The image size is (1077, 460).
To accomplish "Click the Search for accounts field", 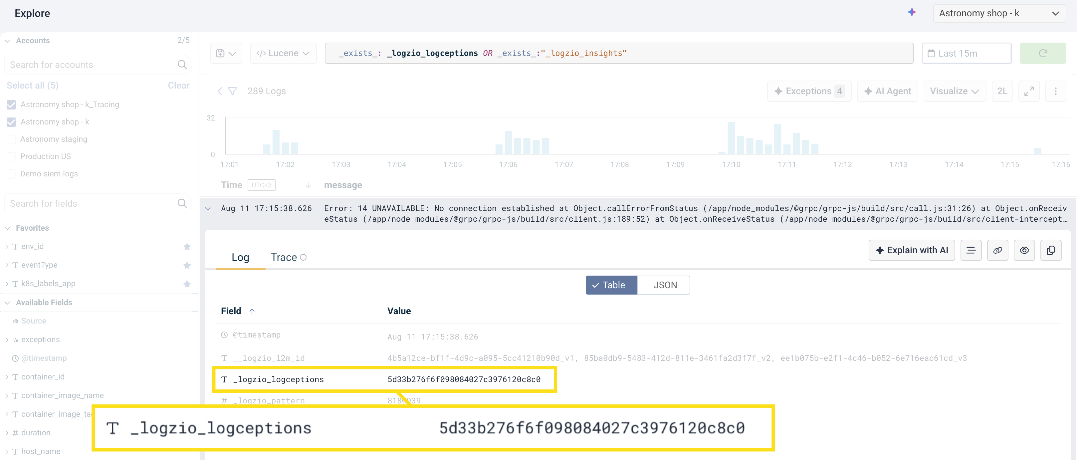I will pyautogui.click(x=98, y=65).
